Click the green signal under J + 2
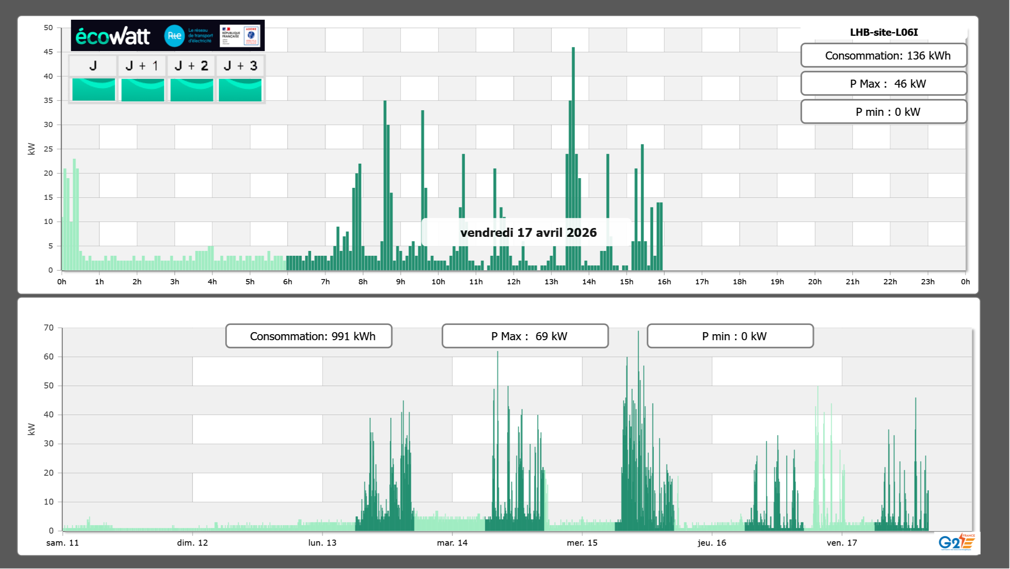This screenshot has height=569, width=1010. coord(191,89)
